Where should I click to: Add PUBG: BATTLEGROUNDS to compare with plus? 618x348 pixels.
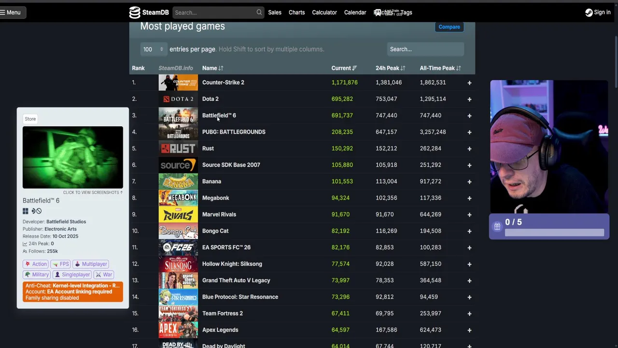point(469,132)
